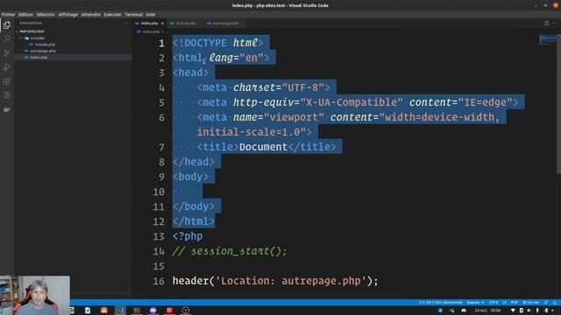The height and width of the screenshot is (315, 561).
Task: Open the Discord icon in the taskbar
Action: tap(153, 311)
